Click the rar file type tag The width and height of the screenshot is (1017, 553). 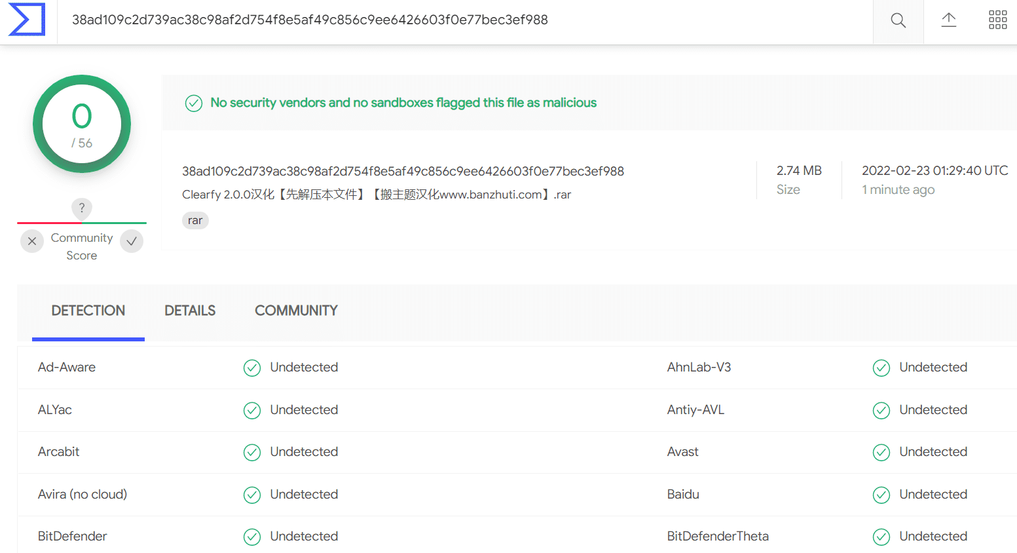tap(195, 220)
